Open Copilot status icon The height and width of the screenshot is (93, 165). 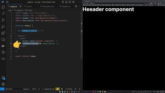click(57, 89)
